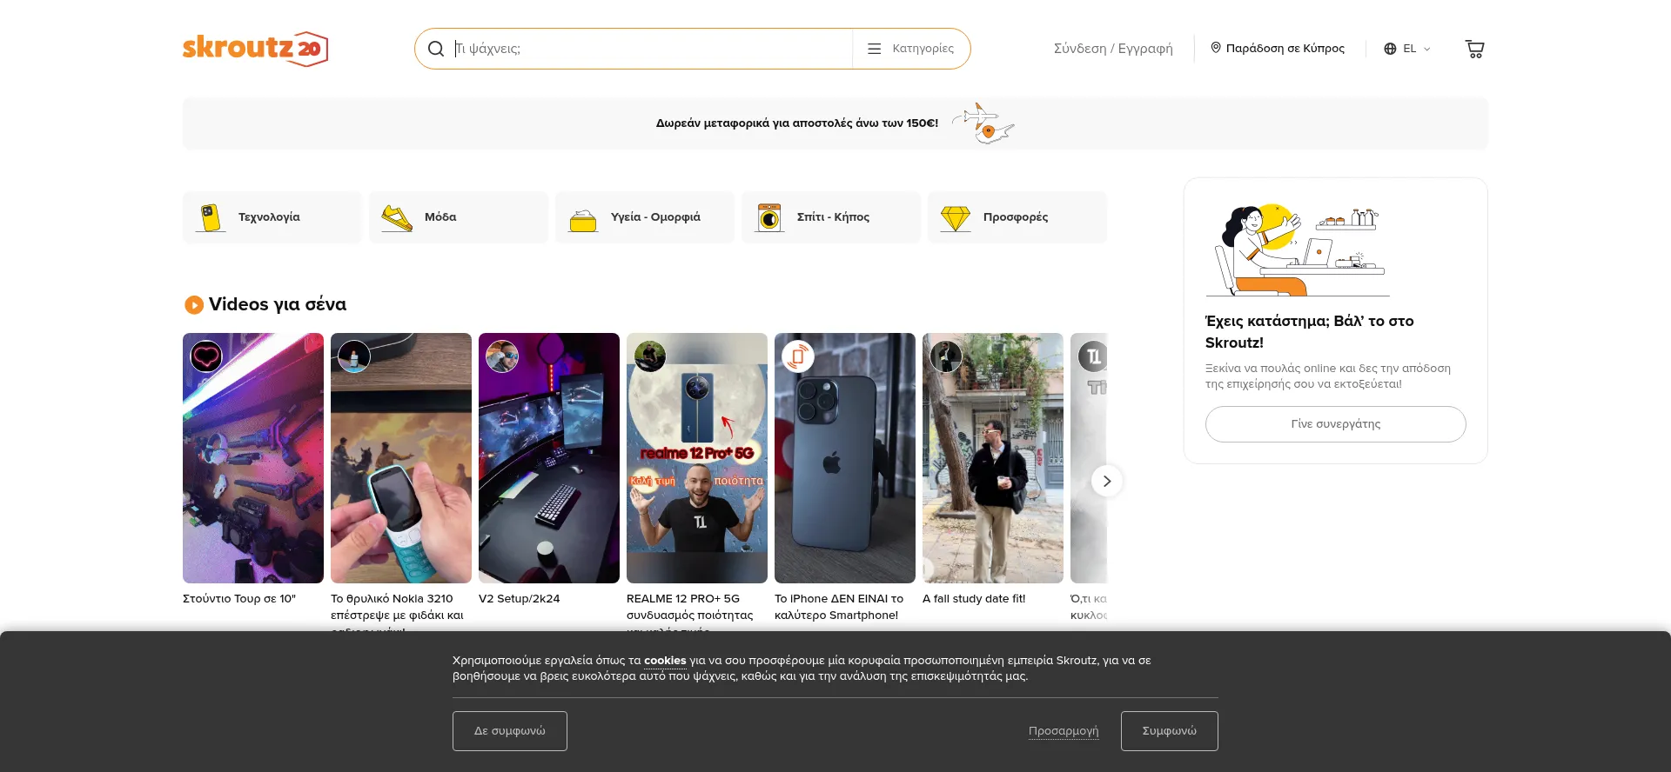
Task: Select delivery location Παράδοση σε Κύπρος
Action: coord(1278,49)
